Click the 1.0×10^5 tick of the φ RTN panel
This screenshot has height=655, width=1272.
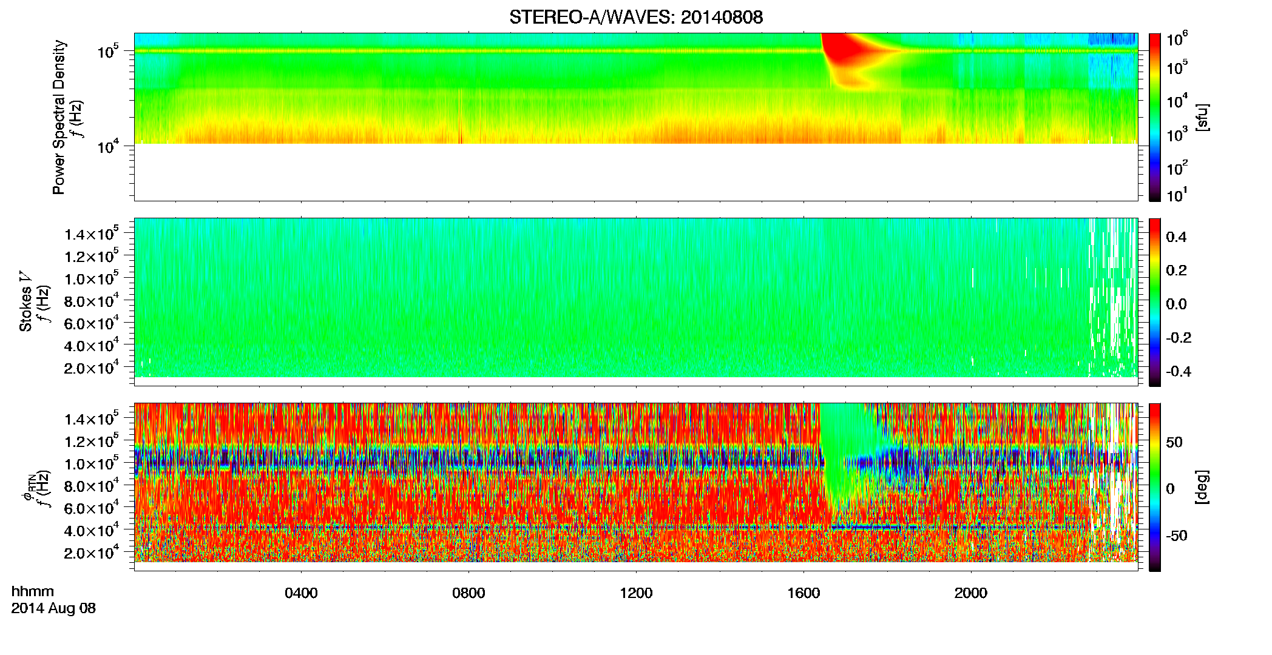click(x=92, y=464)
